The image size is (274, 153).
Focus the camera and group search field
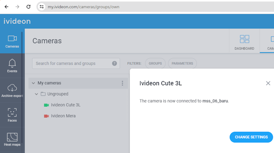point(76,63)
